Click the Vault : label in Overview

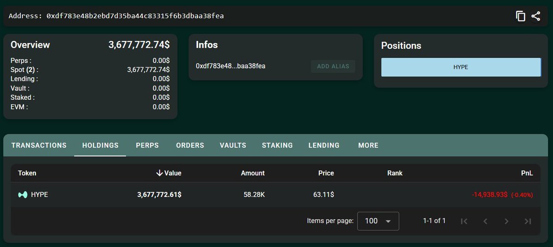(20, 88)
